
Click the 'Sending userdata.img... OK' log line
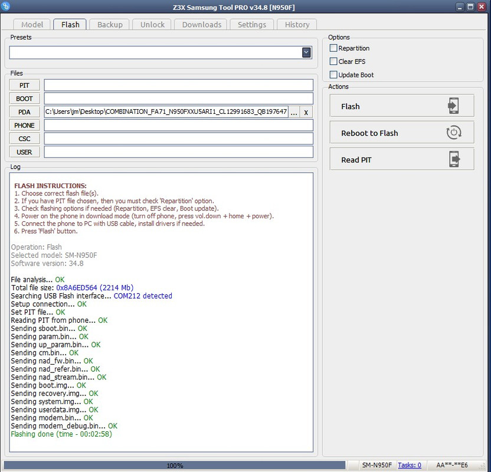54,409
